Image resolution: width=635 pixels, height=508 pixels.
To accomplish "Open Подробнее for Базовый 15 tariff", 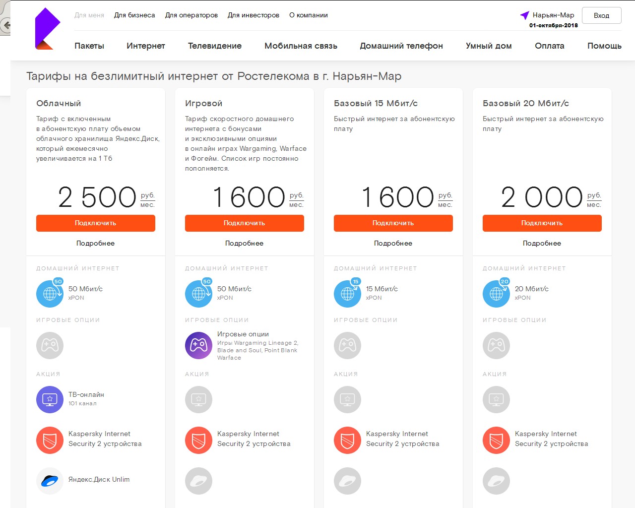I will coord(393,243).
